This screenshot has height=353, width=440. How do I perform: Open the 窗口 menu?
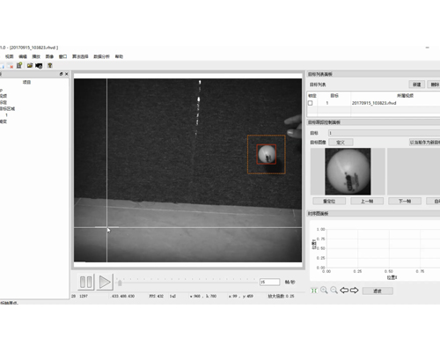click(x=62, y=56)
